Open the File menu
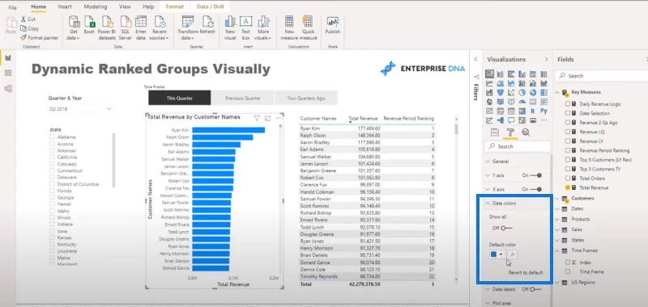 point(13,7)
